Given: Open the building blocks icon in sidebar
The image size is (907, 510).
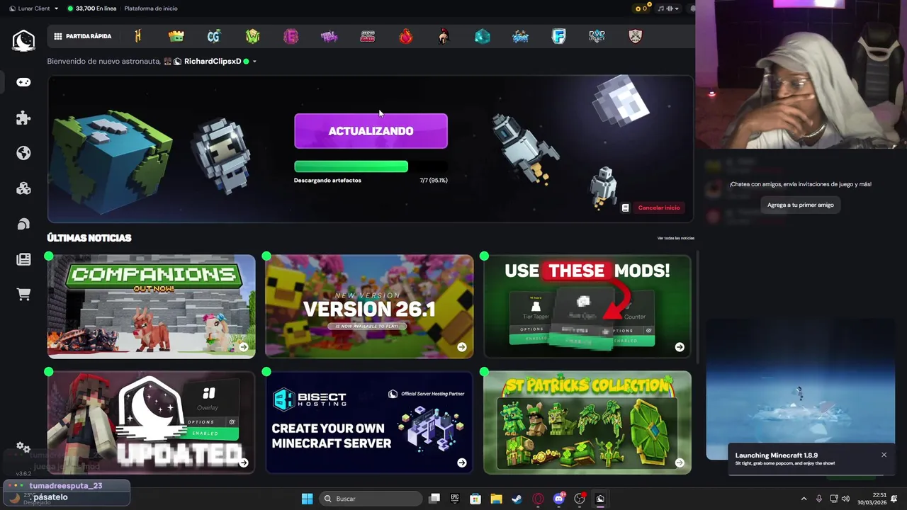Looking at the screenshot, I should click(23, 188).
